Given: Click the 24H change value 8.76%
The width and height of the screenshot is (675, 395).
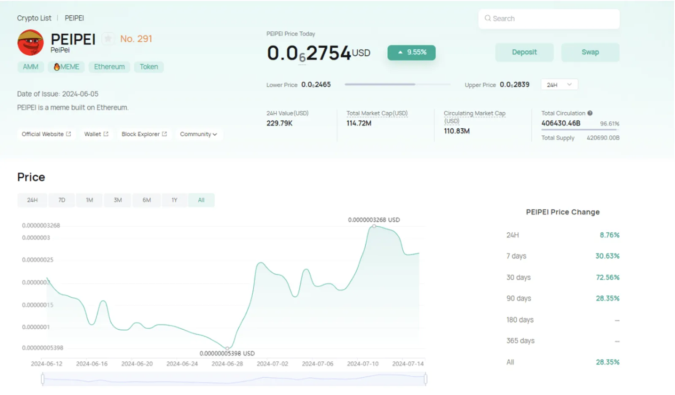Looking at the screenshot, I should 610,235.
